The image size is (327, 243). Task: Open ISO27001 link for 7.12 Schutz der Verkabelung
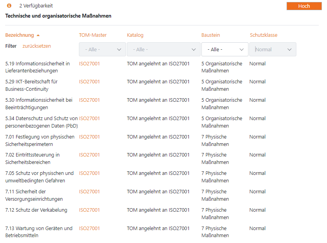coord(90,210)
